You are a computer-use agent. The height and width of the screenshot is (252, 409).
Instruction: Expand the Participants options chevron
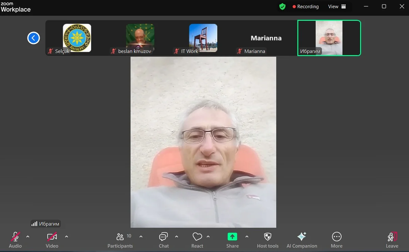coord(141,236)
